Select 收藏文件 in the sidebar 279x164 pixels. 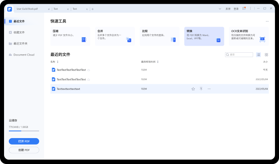pyautogui.click(x=19, y=32)
